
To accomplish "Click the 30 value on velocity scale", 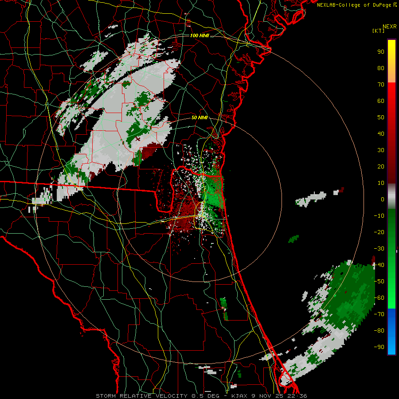I will coord(381,150).
